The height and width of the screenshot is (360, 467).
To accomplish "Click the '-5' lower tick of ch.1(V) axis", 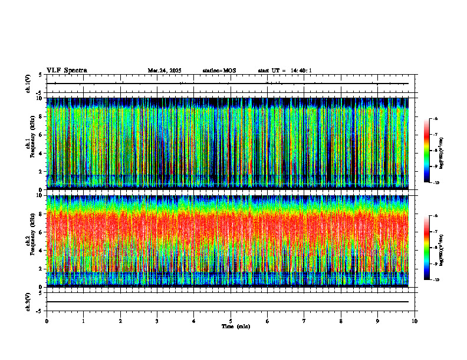I will pyautogui.click(x=40, y=93).
